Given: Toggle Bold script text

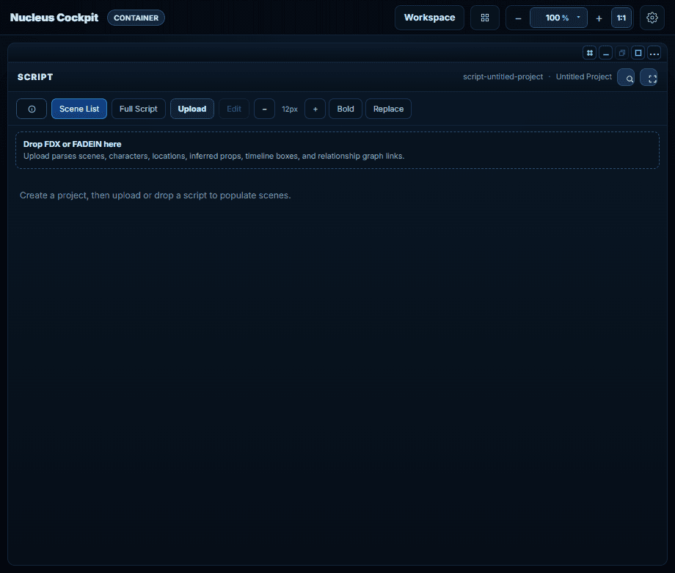Looking at the screenshot, I should [346, 109].
